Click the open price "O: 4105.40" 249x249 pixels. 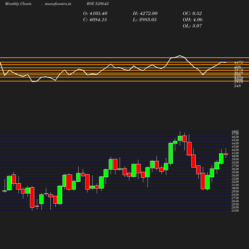pyautogui.click(x=95, y=13)
